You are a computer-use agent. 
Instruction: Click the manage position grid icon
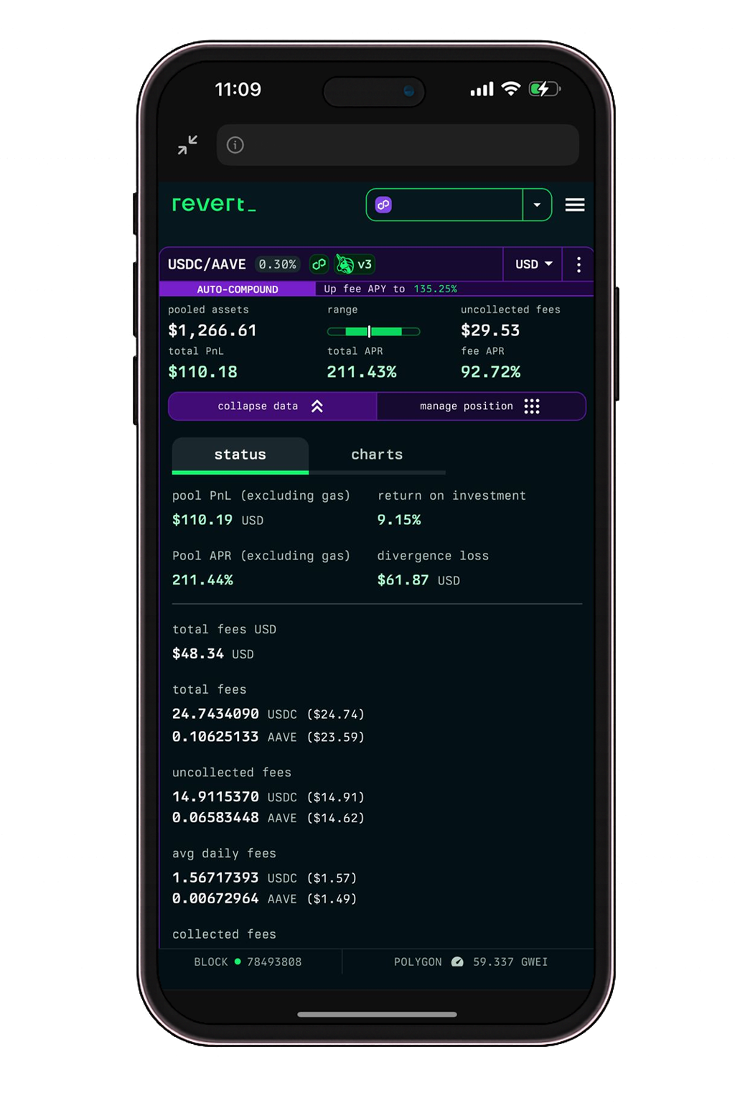532,406
